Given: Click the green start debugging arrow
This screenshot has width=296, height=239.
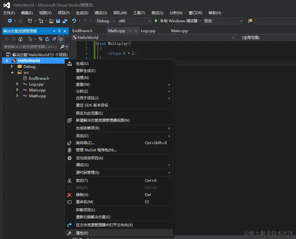Looking at the screenshot, I should 156,21.
